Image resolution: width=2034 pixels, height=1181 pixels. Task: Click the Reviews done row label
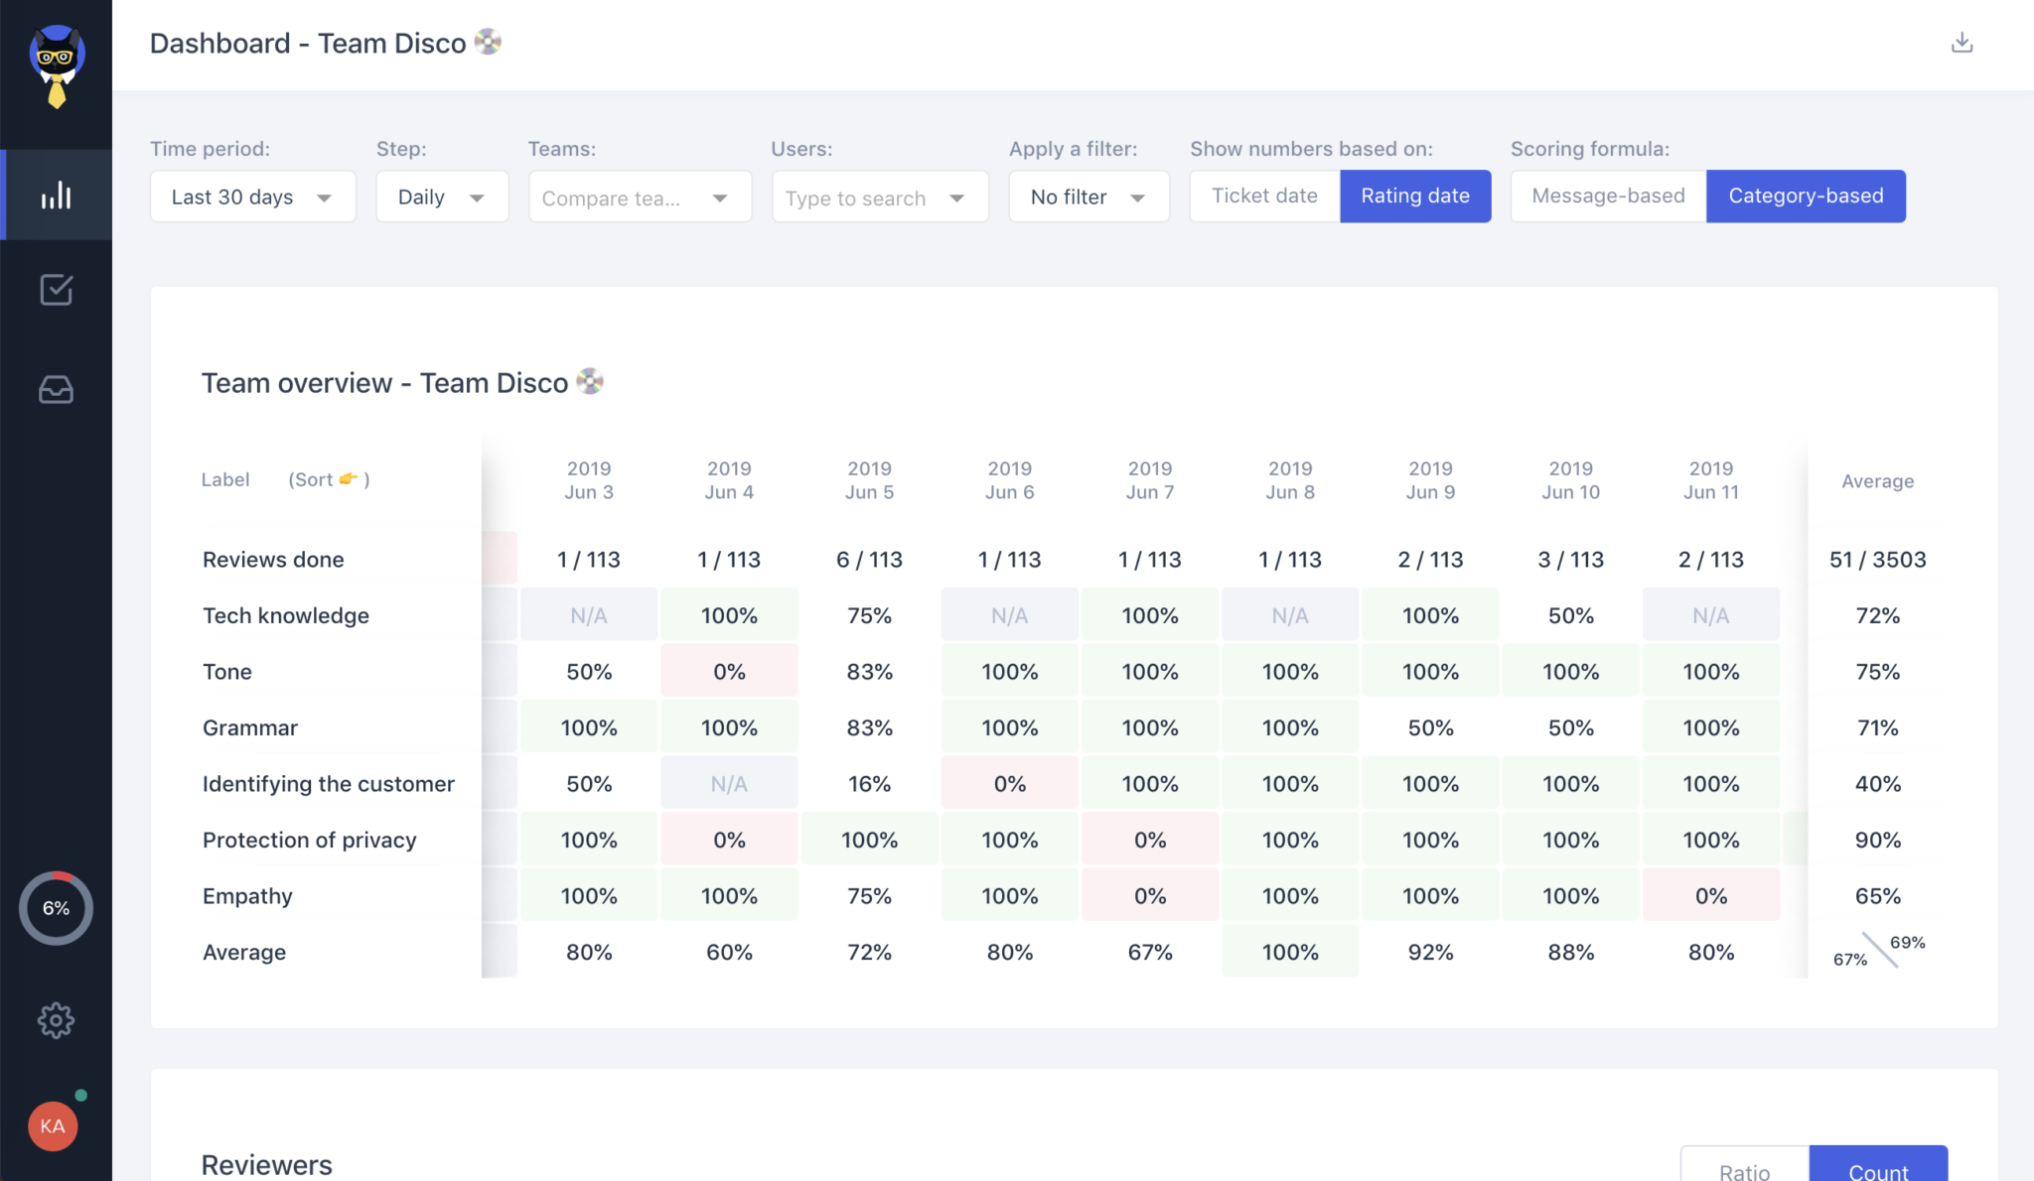[273, 559]
